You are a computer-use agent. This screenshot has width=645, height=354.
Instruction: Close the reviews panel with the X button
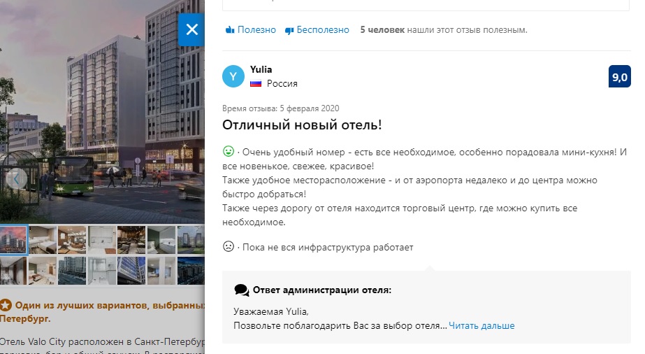(191, 29)
